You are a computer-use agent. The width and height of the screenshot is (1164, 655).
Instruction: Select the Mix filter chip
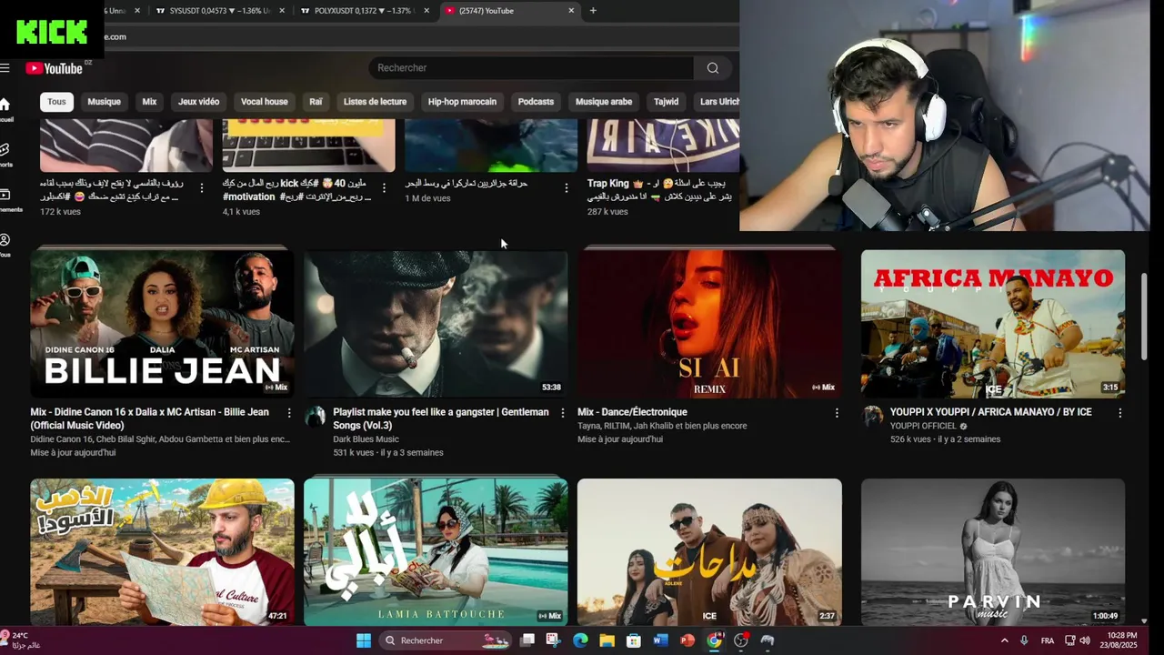coord(149,102)
